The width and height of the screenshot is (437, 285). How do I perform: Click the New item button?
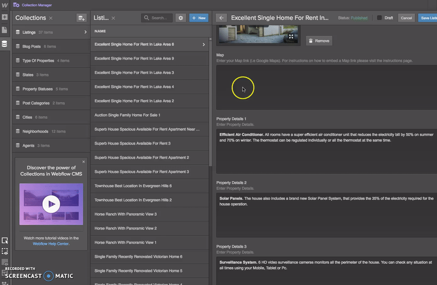tap(199, 18)
